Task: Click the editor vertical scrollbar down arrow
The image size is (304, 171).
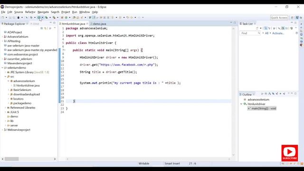Action: click(233, 155)
